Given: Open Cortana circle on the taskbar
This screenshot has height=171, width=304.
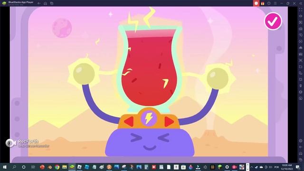Looking at the screenshot, I should tap(24, 167).
